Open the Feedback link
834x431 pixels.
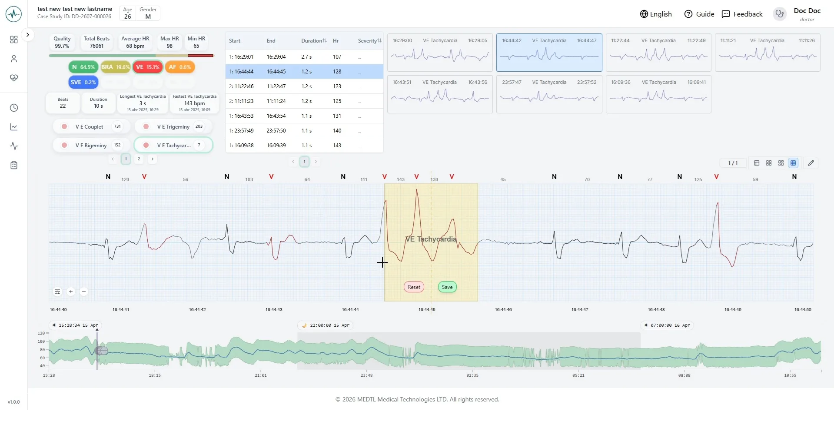[x=742, y=14]
